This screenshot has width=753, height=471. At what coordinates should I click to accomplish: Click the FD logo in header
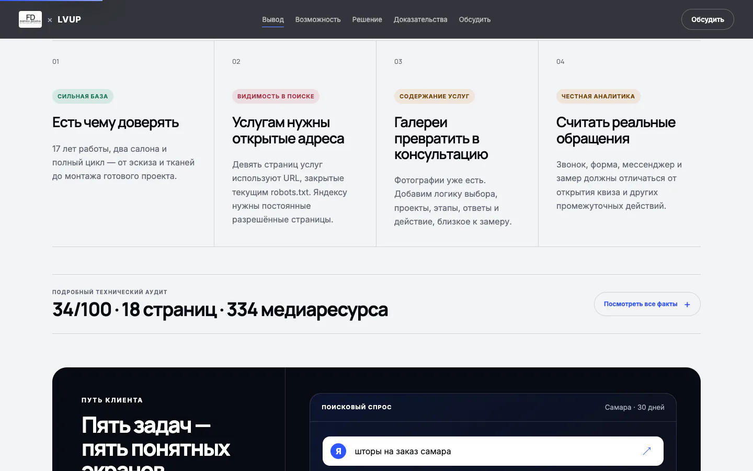point(30,19)
